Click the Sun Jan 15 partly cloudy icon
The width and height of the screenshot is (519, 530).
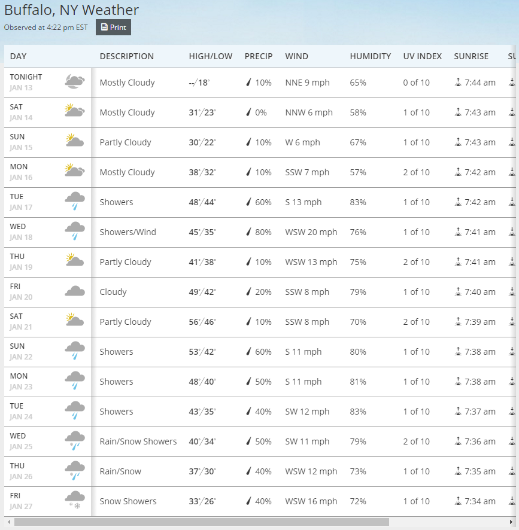pos(75,140)
